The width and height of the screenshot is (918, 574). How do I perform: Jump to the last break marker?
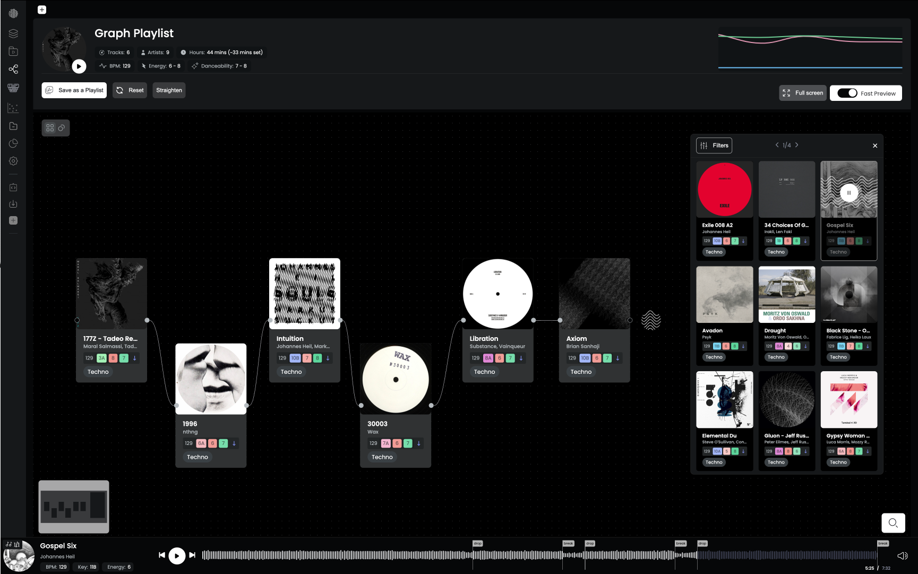tap(883, 544)
